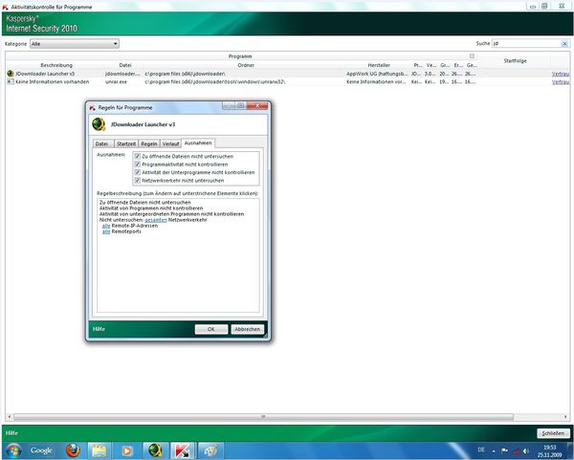Click into the Suche search field
Viewport: 574px width, 460px height.
tap(526, 44)
